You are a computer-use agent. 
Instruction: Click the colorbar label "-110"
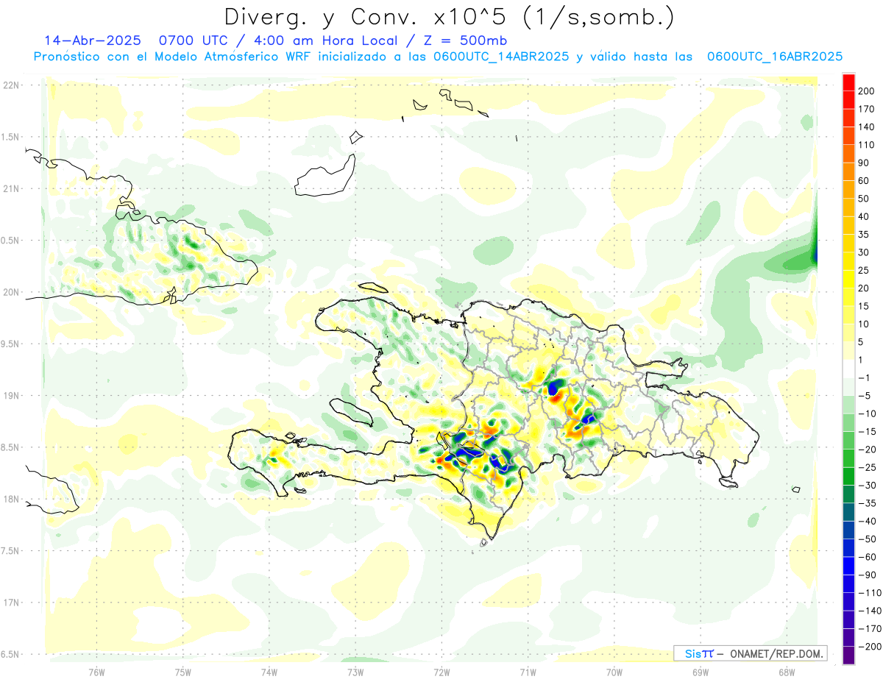point(870,593)
